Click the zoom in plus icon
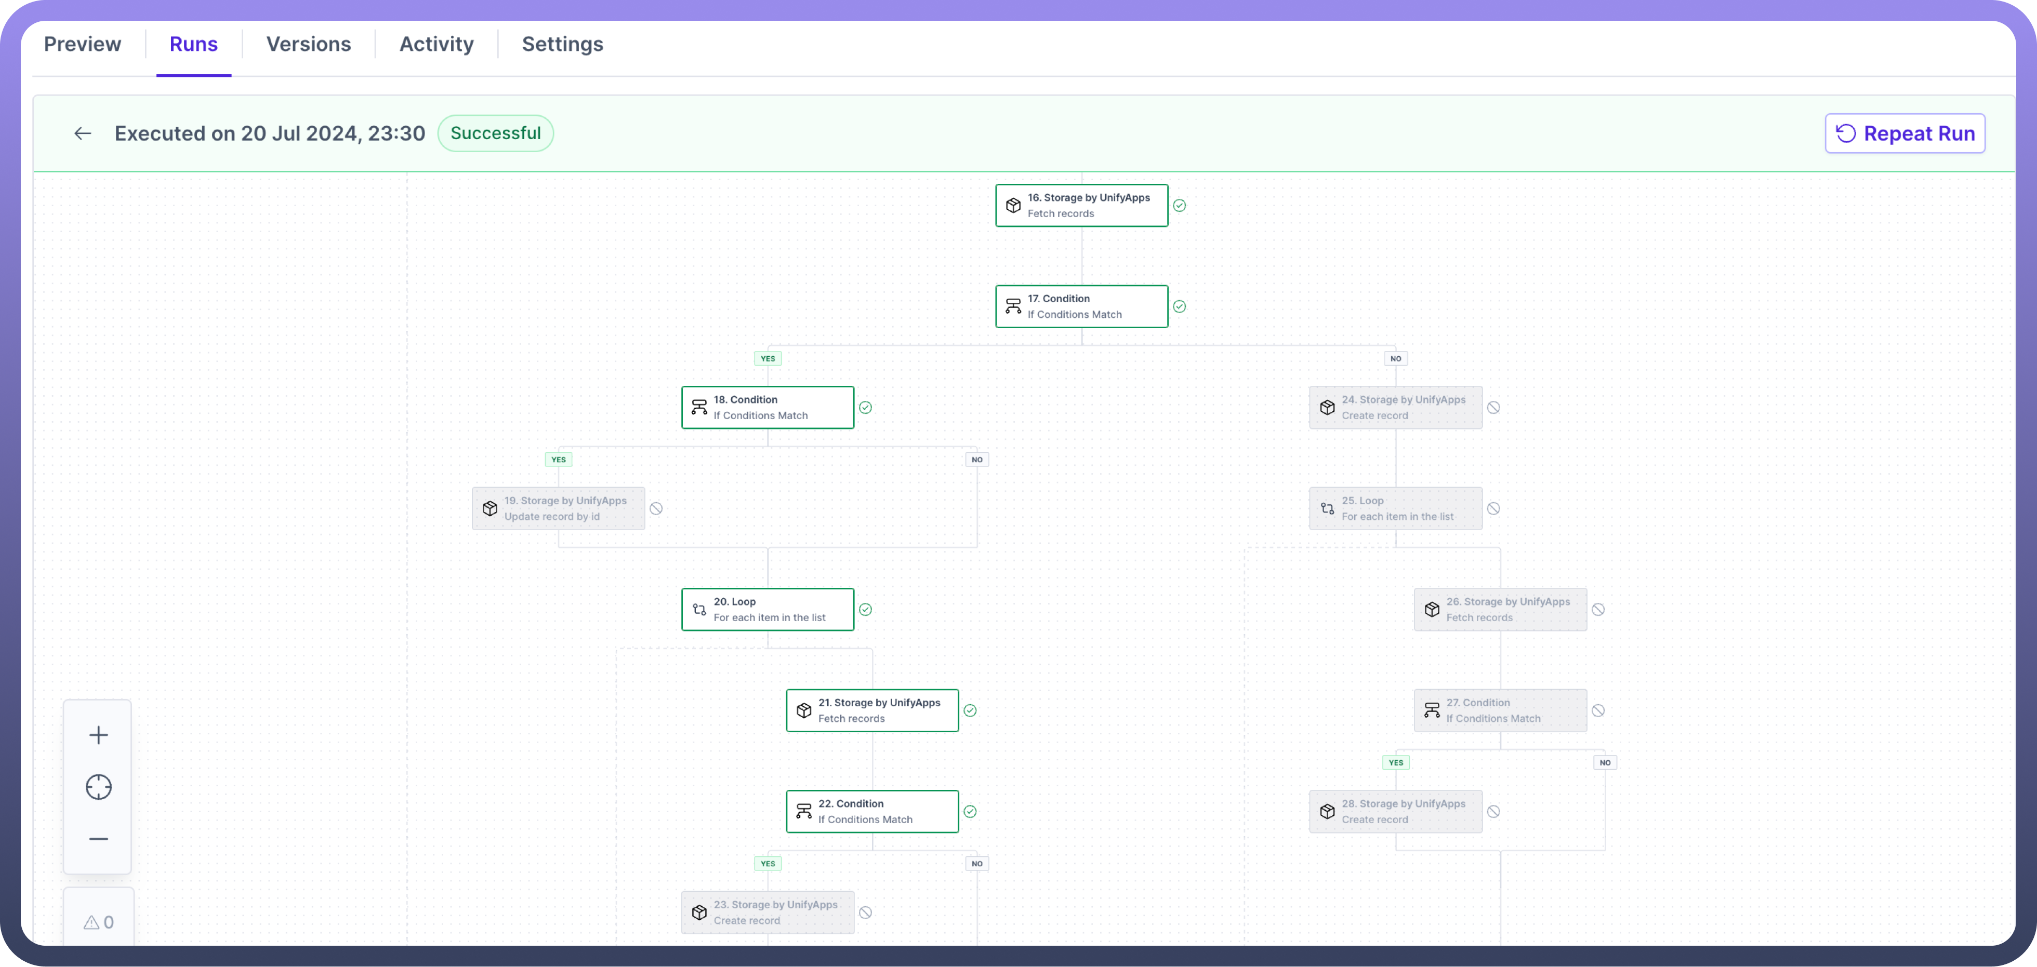This screenshot has width=2037, height=967. [98, 735]
